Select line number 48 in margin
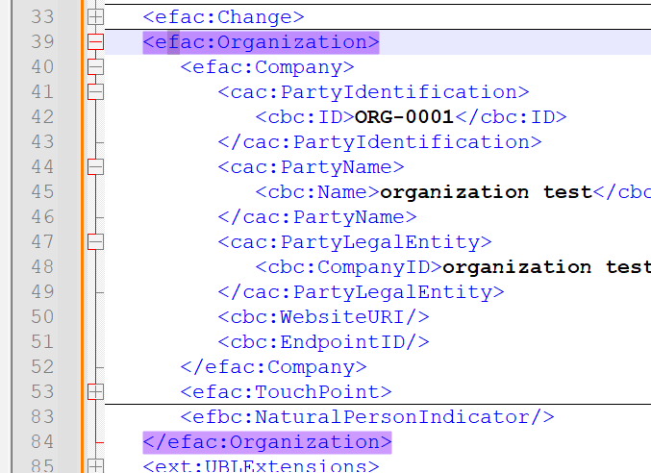Viewport: 651px width, 473px height. pyautogui.click(x=42, y=267)
